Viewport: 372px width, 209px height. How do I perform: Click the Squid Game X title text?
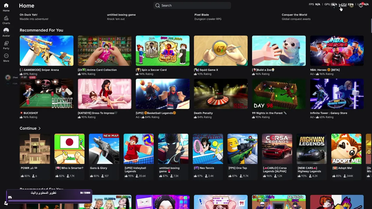click(x=206, y=70)
